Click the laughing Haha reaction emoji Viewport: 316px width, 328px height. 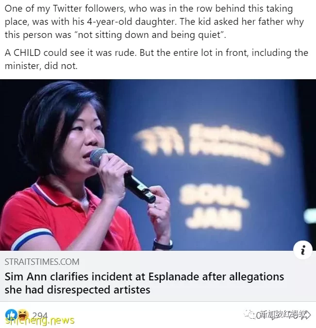[x=23, y=314]
